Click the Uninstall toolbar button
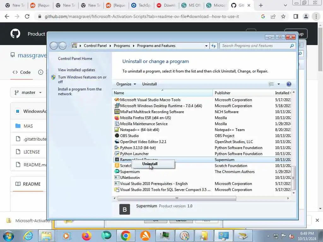 (x=149, y=84)
